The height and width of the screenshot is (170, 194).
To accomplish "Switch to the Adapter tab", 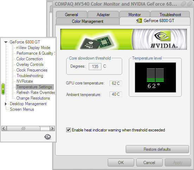I will pyautogui.click(x=103, y=14).
